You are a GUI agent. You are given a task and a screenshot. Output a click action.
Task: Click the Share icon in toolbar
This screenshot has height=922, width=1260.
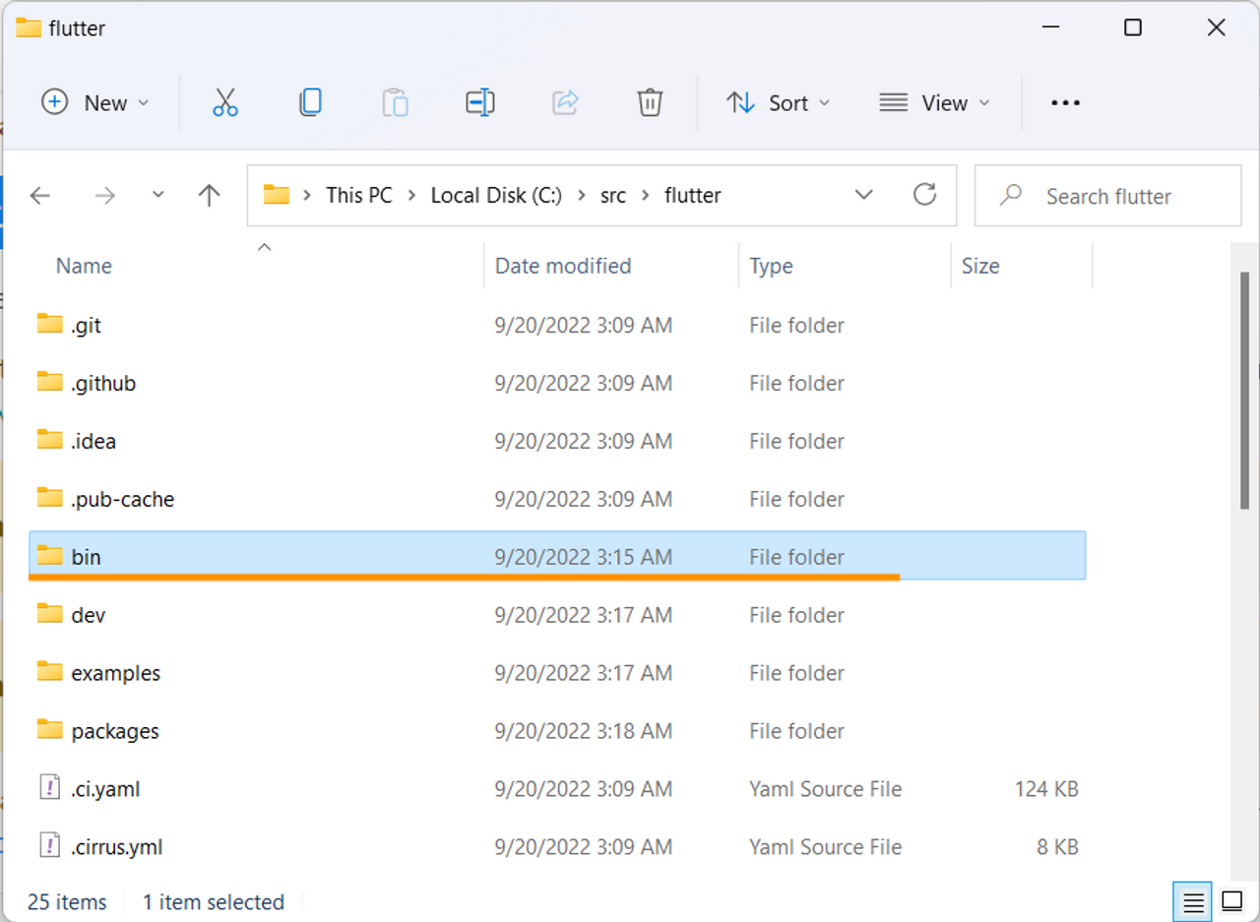point(565,102)
